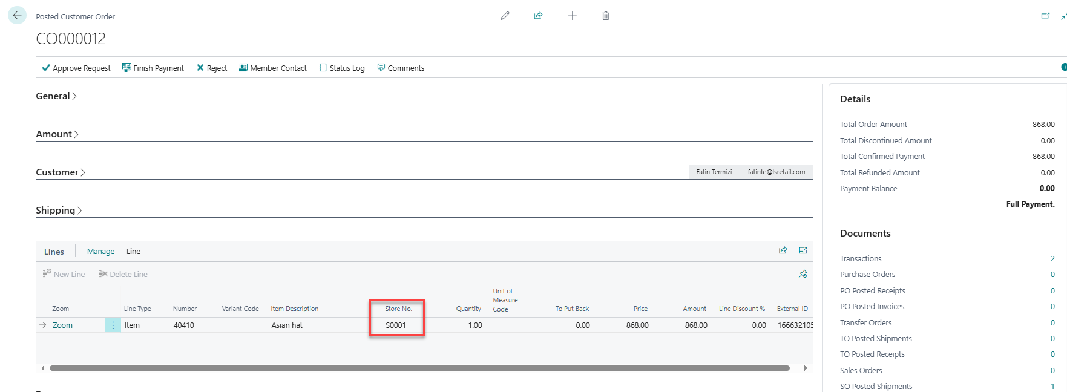The image size is (1067, 392).
Task: Expand the Shipping section
Action: point(58,211)
